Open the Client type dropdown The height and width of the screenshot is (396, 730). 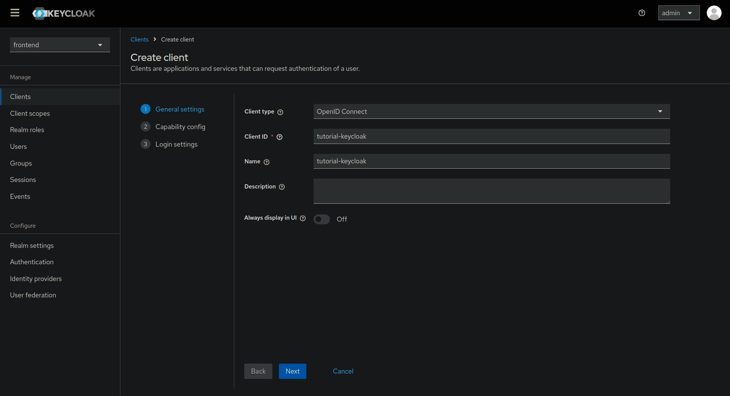tap(491, 112)
